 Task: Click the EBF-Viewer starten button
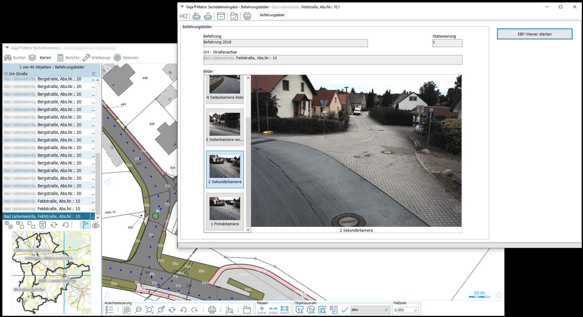point(534,34)
